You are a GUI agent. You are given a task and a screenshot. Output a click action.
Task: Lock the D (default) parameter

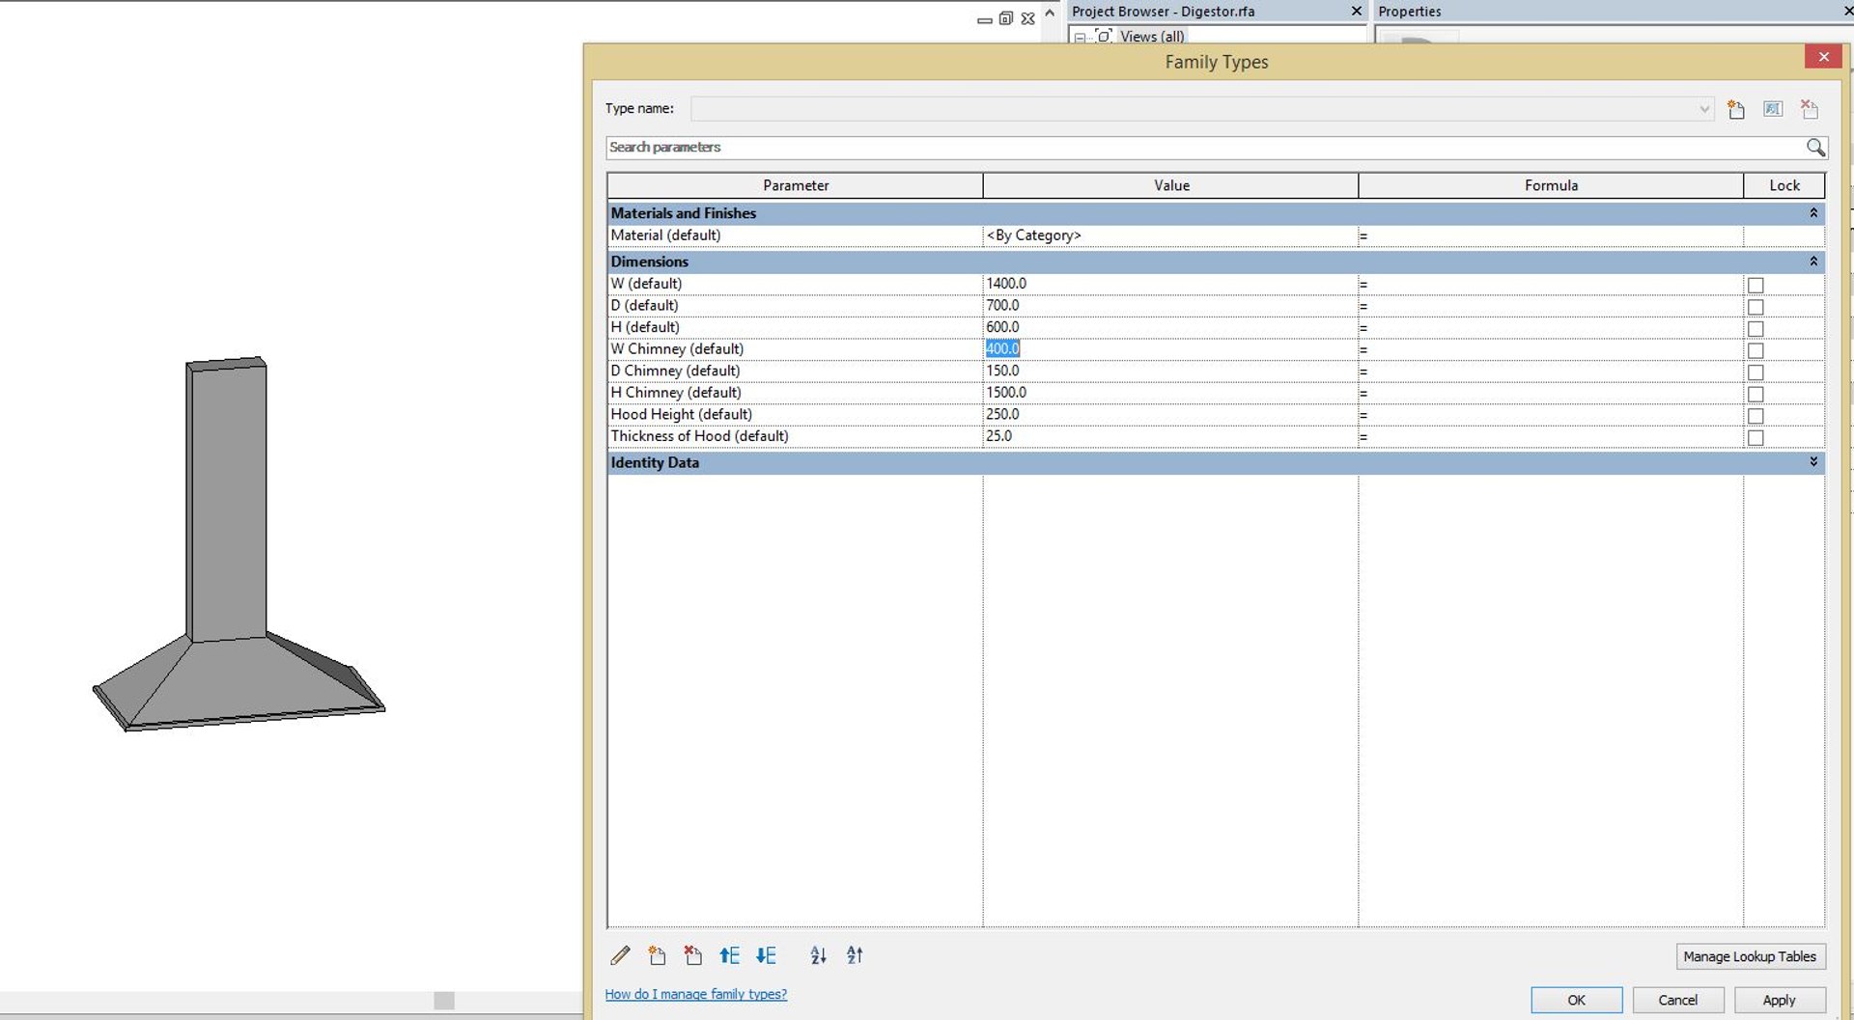coord(1756,307)
